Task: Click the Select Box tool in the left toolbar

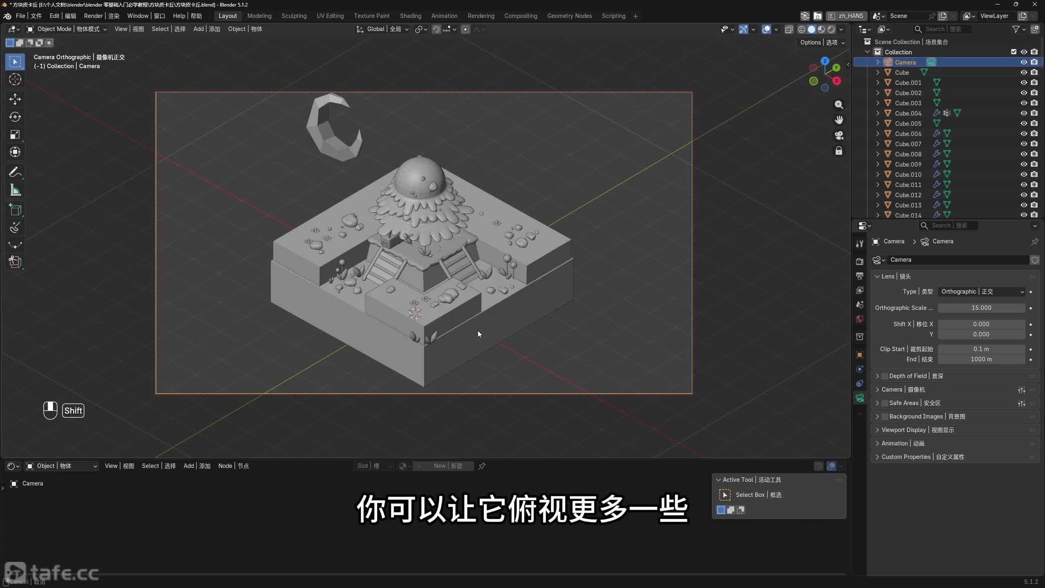Action: pyautogui.click(x=15, y=62)
